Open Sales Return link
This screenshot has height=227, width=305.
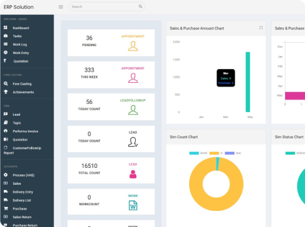click(x=22, y=217)
